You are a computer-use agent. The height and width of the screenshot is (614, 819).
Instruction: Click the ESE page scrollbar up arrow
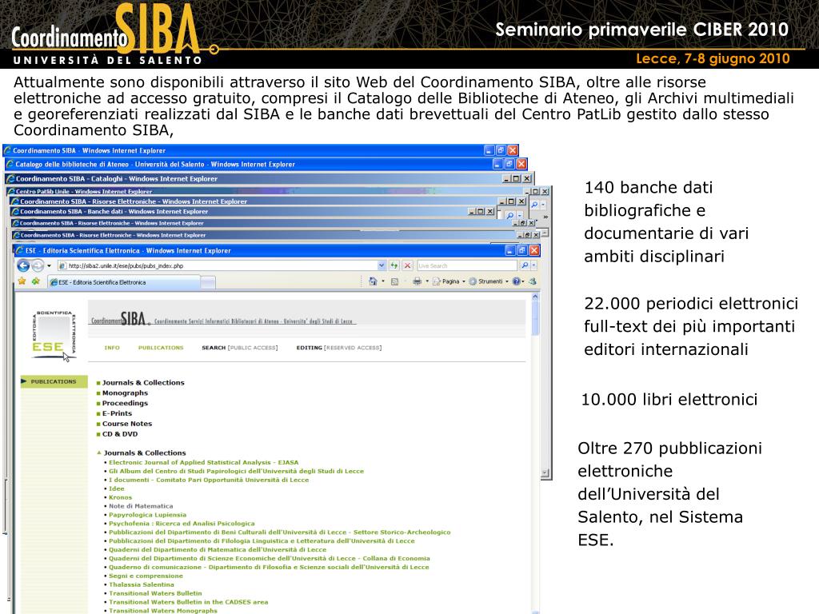(x=535, y=297)
